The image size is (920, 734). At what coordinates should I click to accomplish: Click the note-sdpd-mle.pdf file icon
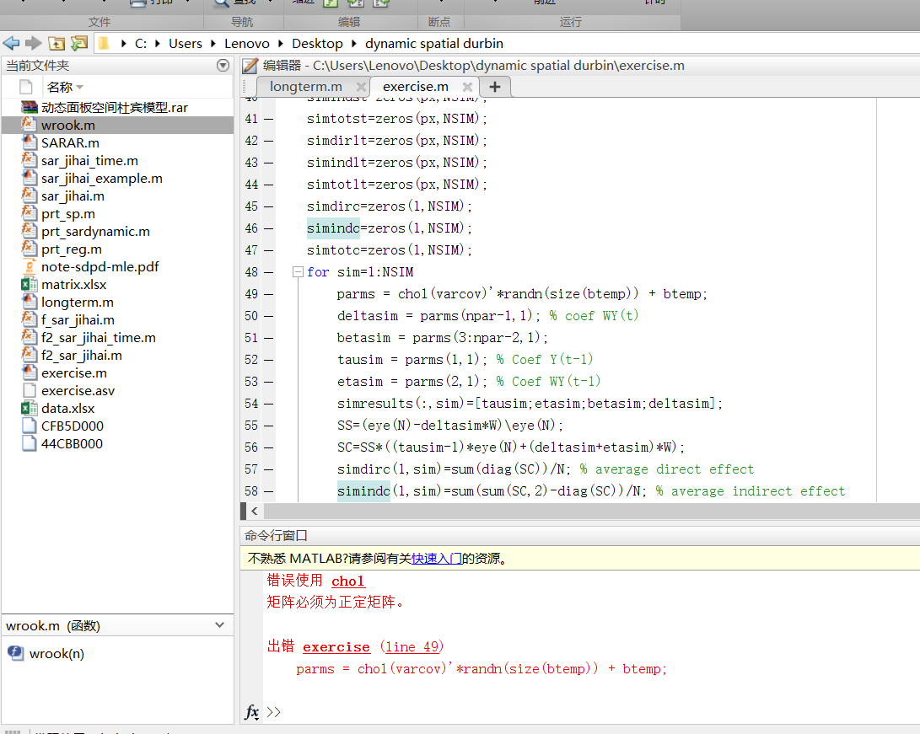tap(30, 267)
